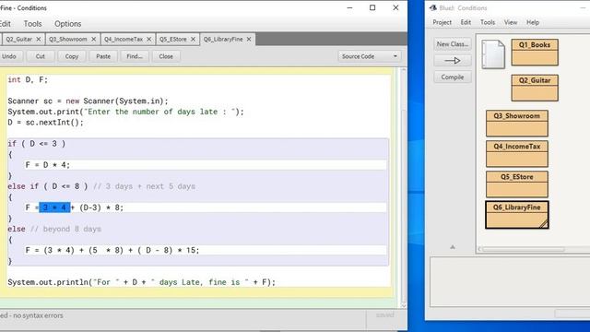Maximize the editor window
Screen dimensions: 590x332
372,8
